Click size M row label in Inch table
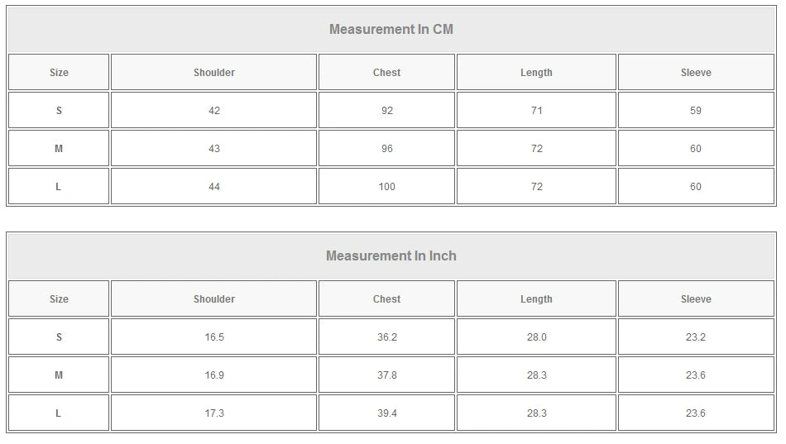 point(59,375)
